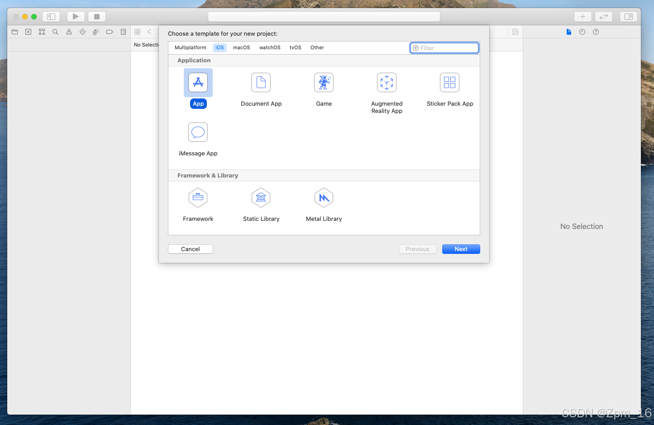
Task: Click the Previous button
Action: 418,249
